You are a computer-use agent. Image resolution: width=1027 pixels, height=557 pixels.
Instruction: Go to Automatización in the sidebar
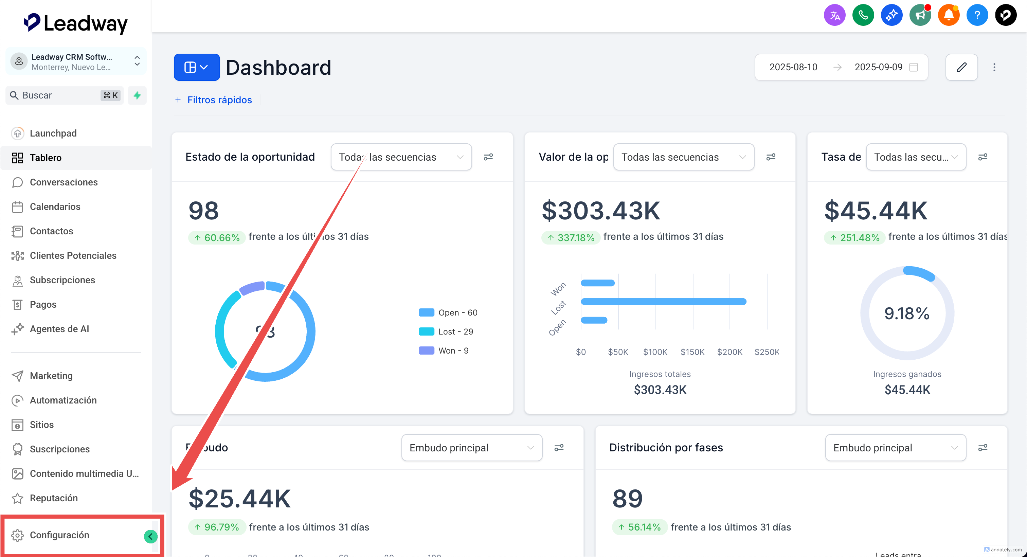(63, 400)
